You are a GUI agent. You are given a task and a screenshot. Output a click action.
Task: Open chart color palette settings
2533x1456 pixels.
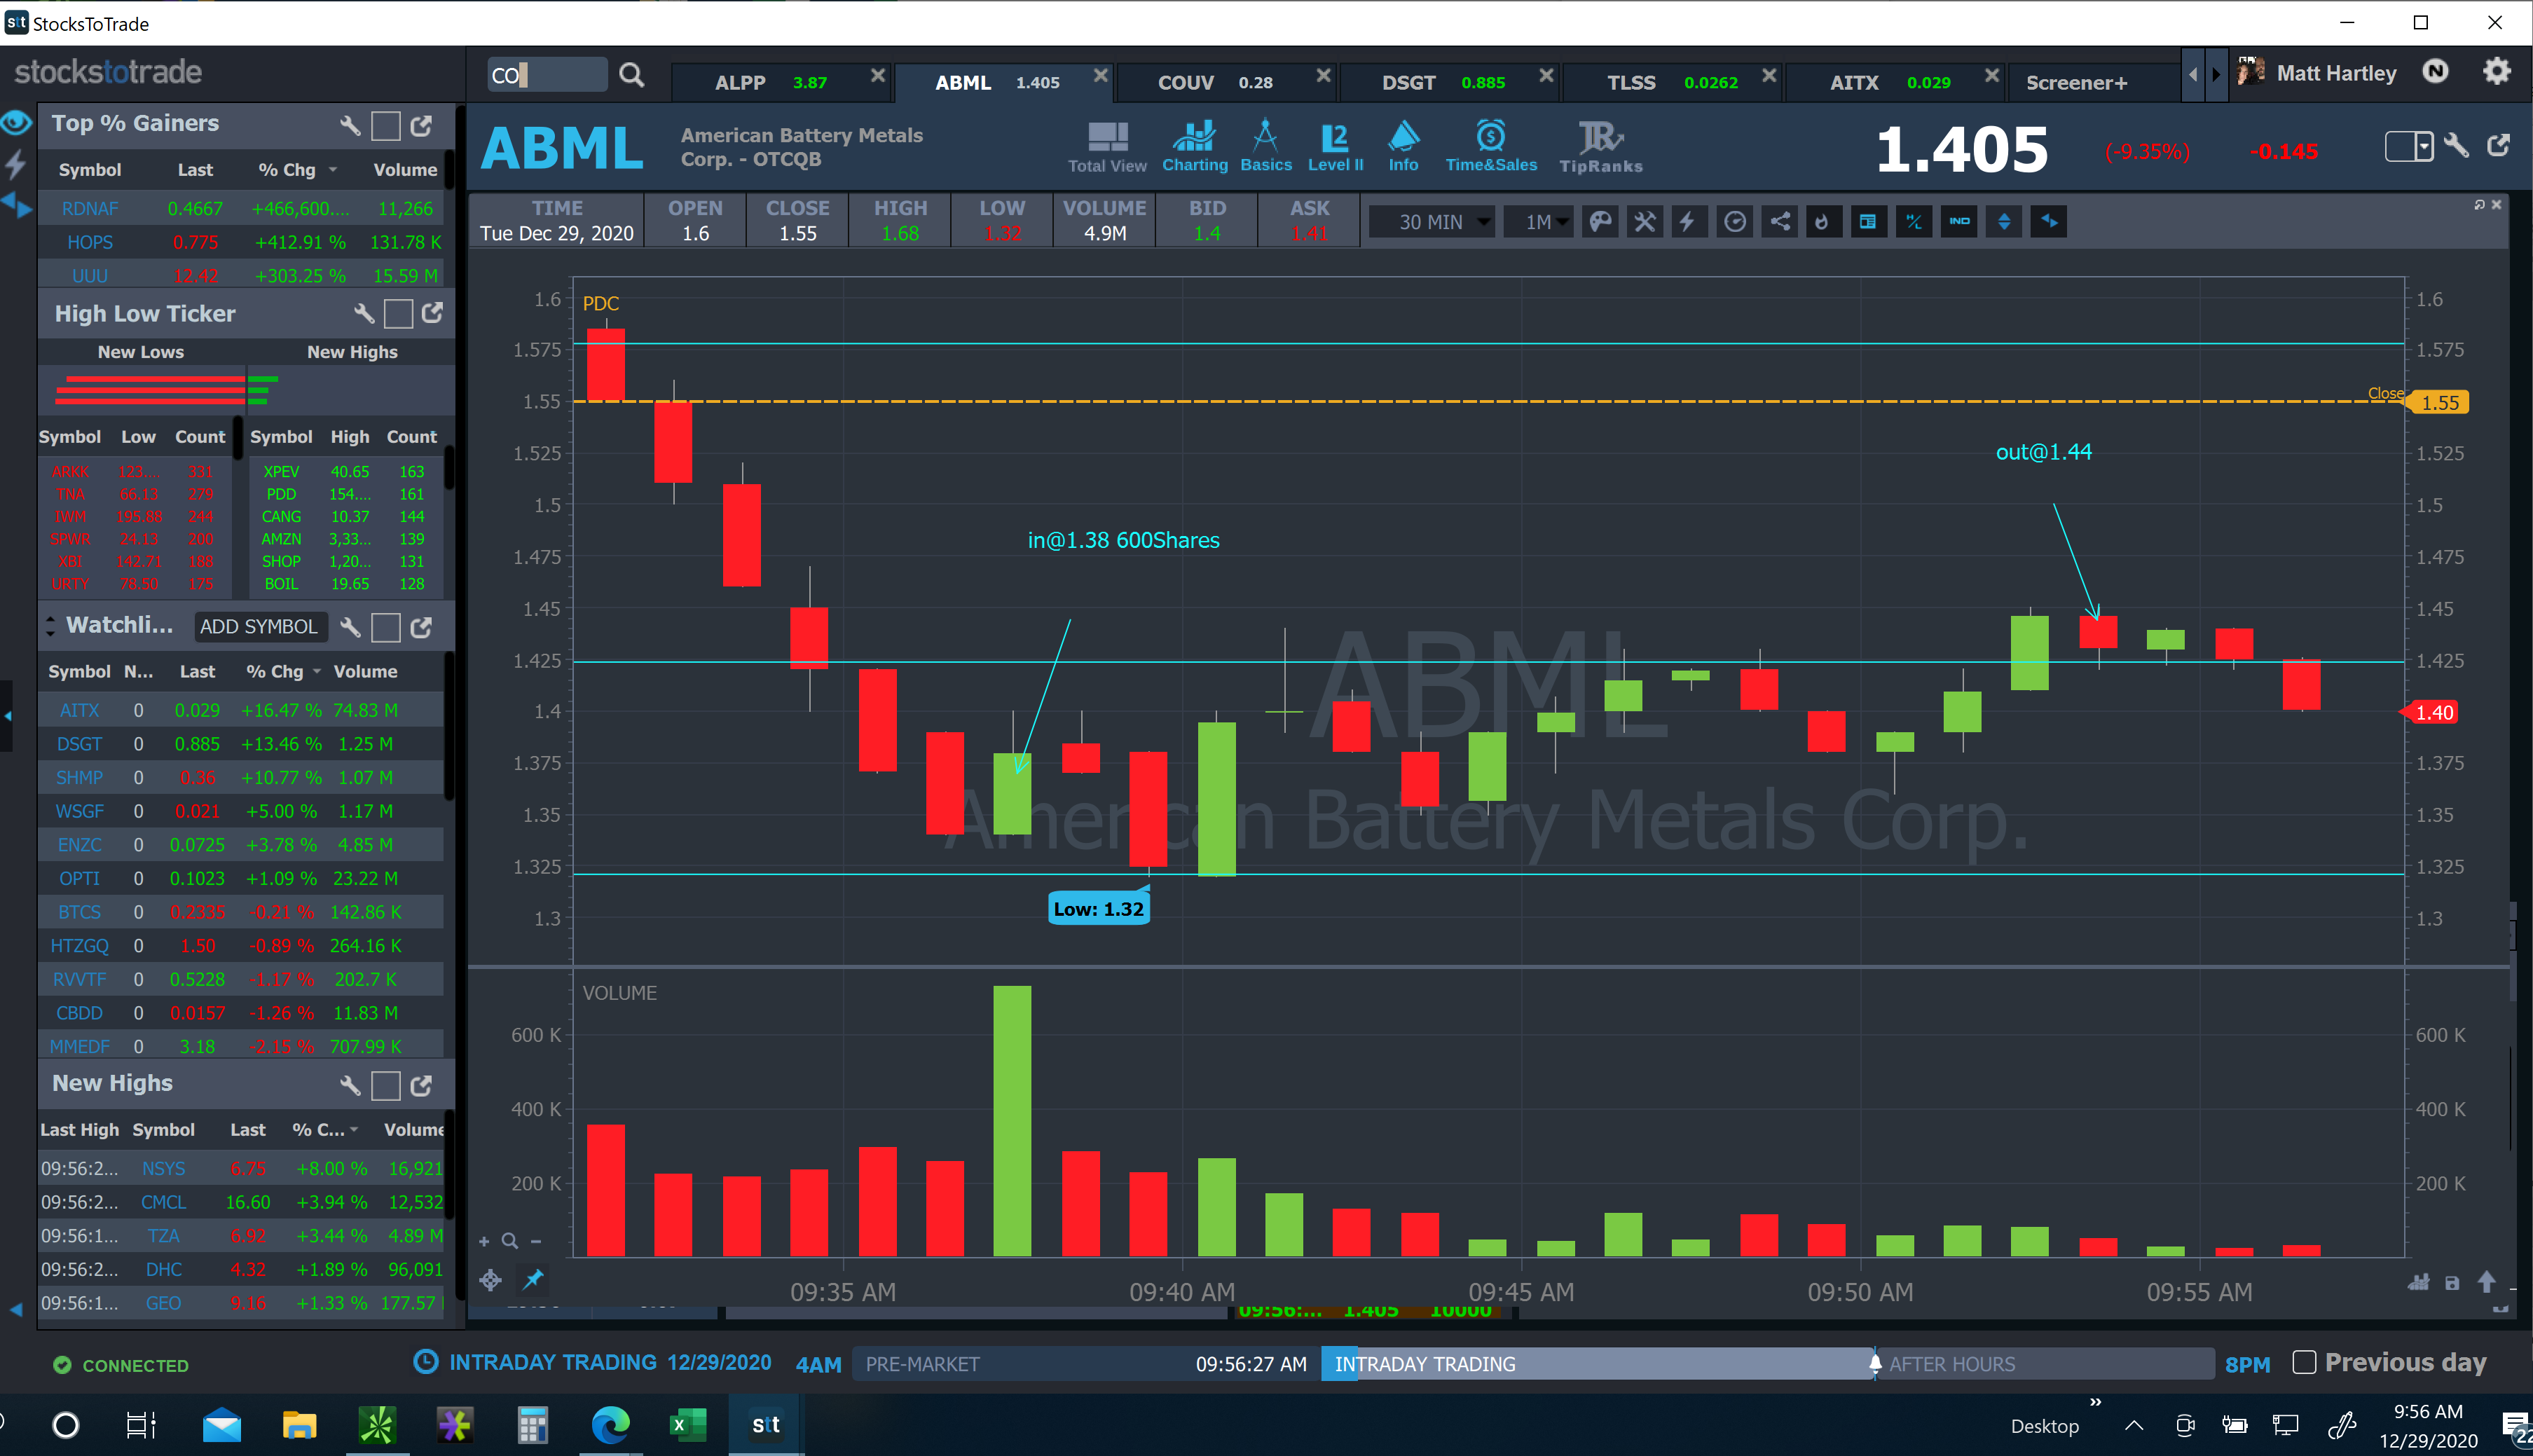[1600, 222]
